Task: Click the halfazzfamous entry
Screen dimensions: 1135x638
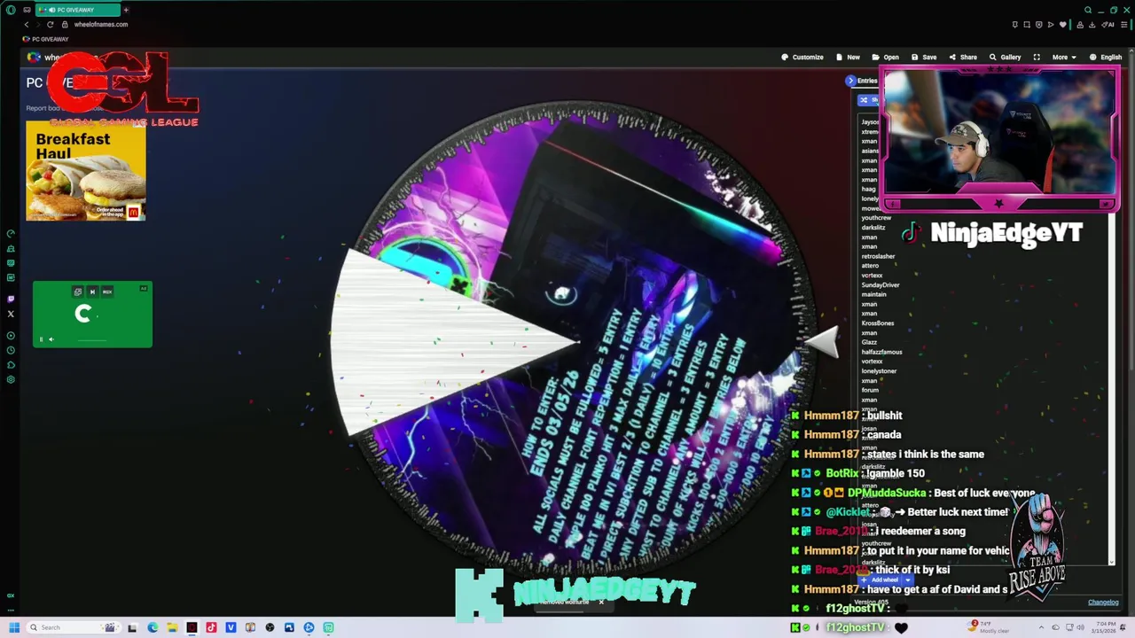Action: (x=881, y=352)
